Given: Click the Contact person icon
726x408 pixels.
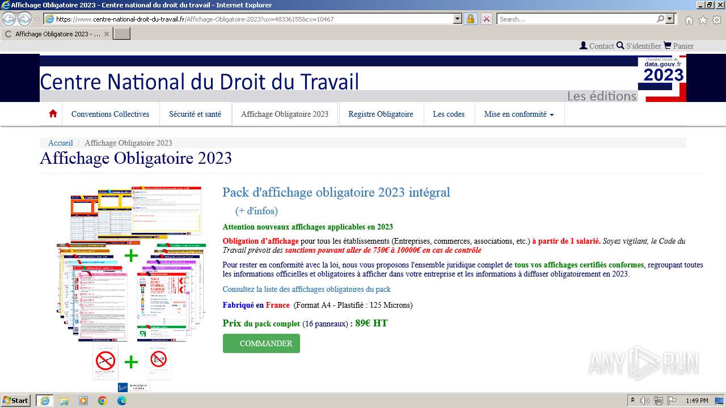Looking at the screenshot, I should [x=583, y=46].
